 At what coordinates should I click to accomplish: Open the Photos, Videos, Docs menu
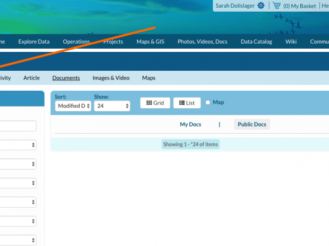[x=203, y=42]
